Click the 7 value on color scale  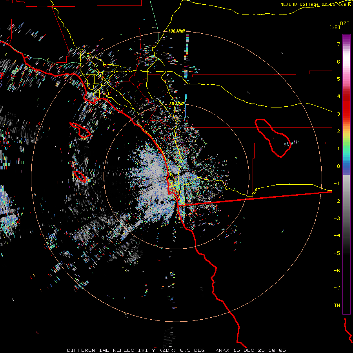(338, 44)
